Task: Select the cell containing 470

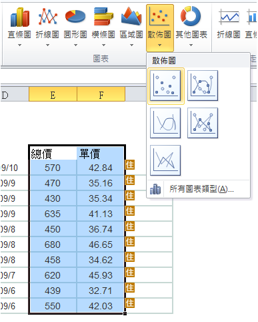Action: [53, 183]
